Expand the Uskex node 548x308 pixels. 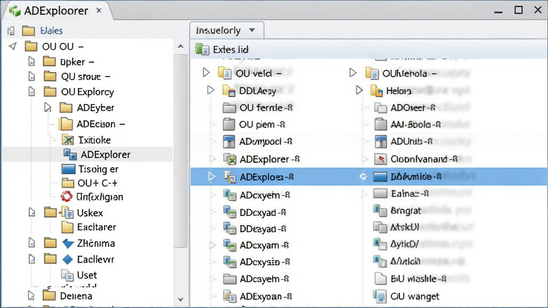click(32, 212)
